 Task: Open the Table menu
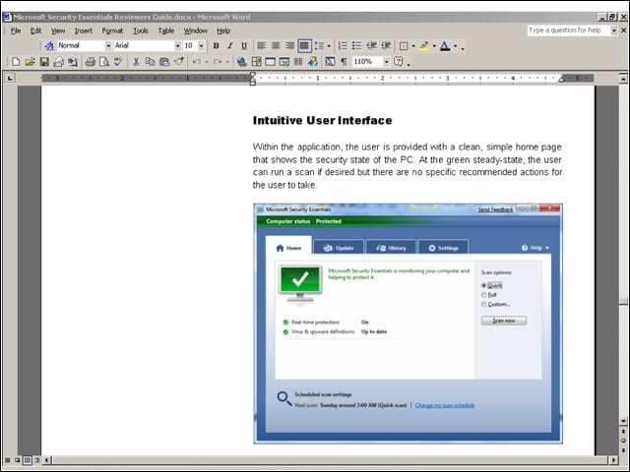click(x=166, y=30)
